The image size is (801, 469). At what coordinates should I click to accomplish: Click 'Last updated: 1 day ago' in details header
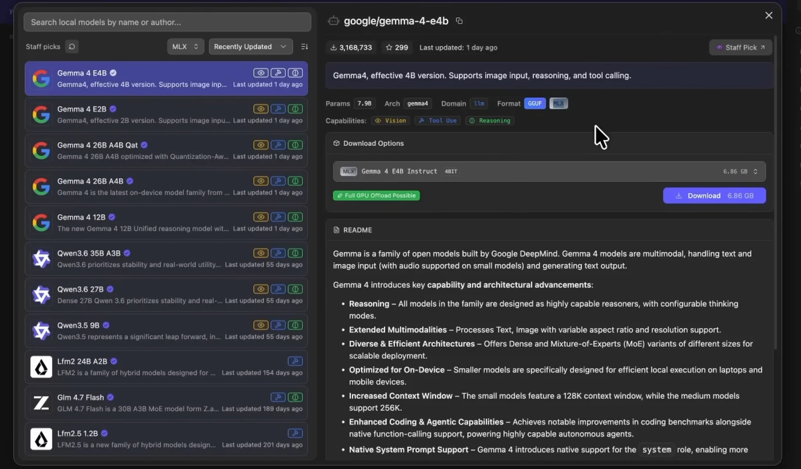(x=458, y=48)
